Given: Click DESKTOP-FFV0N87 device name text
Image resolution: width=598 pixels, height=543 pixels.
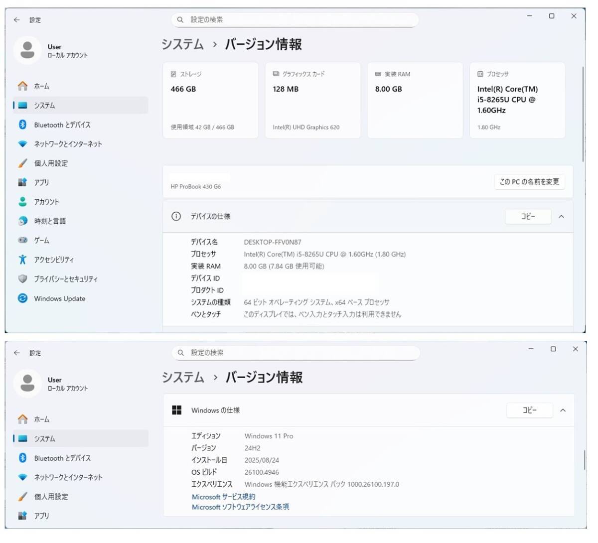Looking at the screenshot, I should 273,242.
